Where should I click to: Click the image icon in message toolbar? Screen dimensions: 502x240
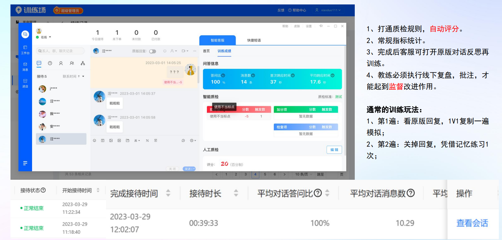[111, 140]
